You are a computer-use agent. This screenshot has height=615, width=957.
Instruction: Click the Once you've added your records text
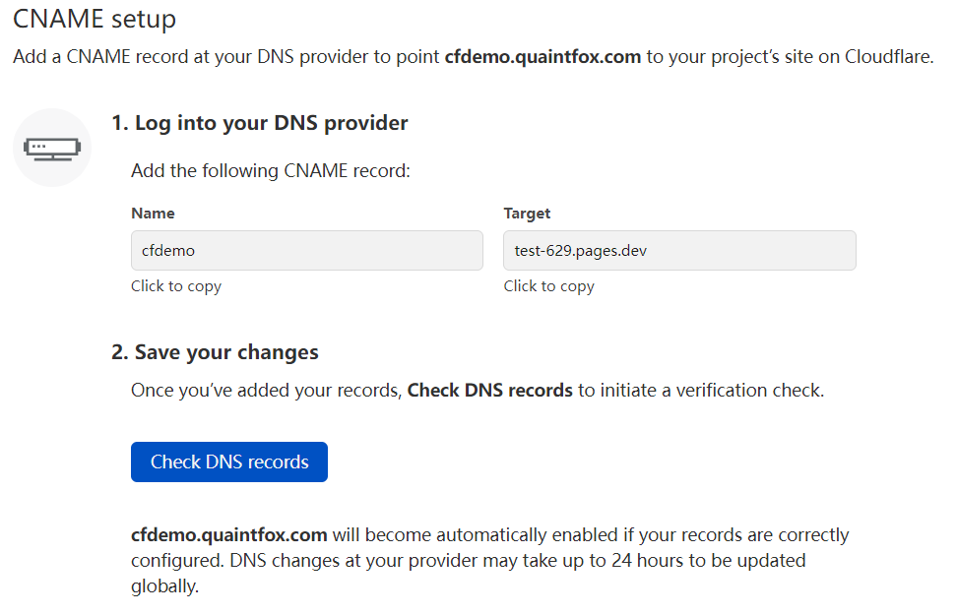pyautogui.click(x=266, y=391)
